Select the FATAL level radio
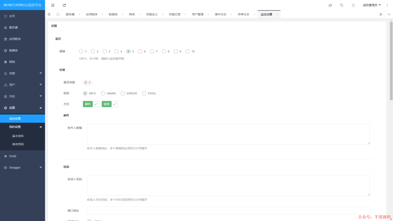Screen dimensions: 393x221 (x=144, y=93)
